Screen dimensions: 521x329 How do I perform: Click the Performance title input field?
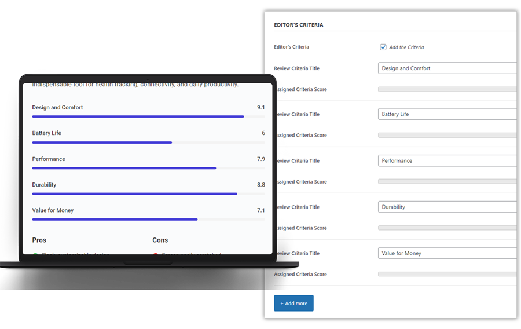click(x=447, y=160)
